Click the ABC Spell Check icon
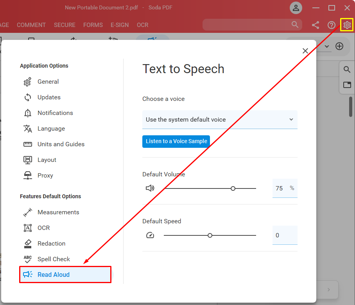 [28, 259]
